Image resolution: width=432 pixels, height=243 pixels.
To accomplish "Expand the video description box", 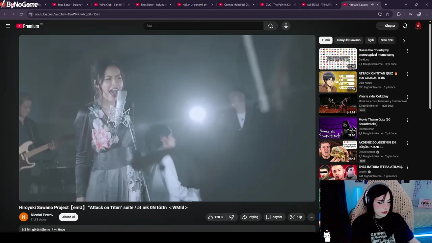I will (x=167, y=229).
